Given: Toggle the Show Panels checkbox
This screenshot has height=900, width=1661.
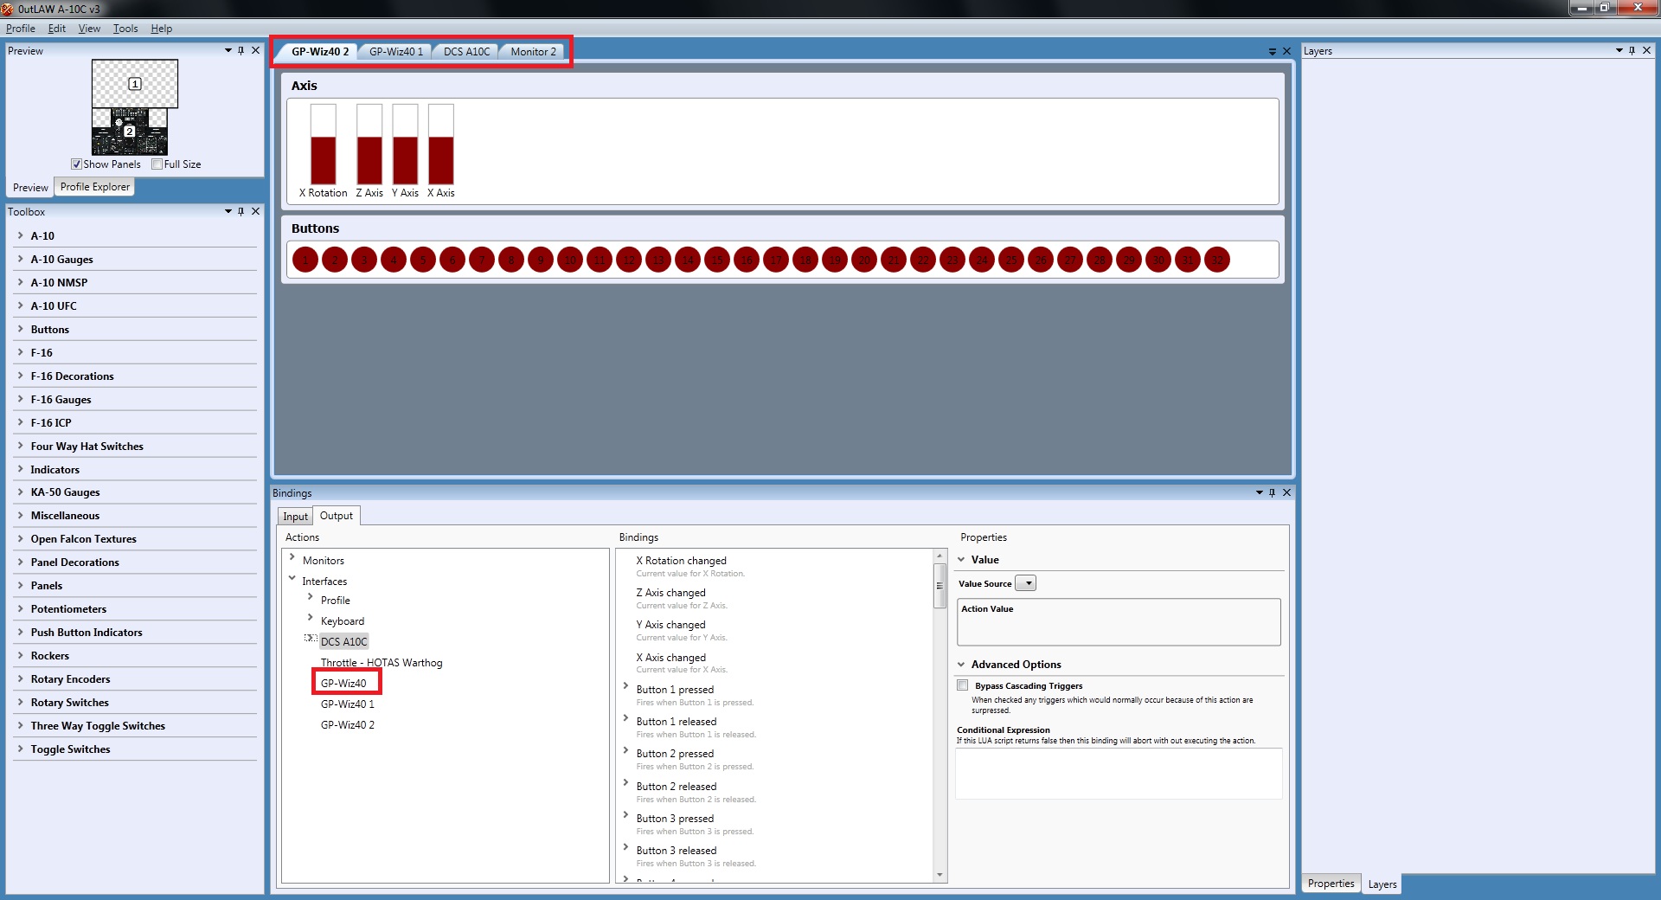Looking at the screenshot, I should [76, 164].
